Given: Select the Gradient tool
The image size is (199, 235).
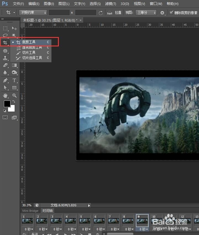Looking at the screenshot, I should click(x=14, y=65).
